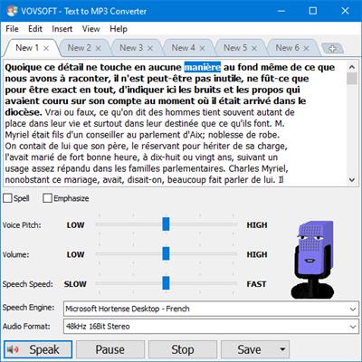Switch to the New 4 tab

pos(184,48)
